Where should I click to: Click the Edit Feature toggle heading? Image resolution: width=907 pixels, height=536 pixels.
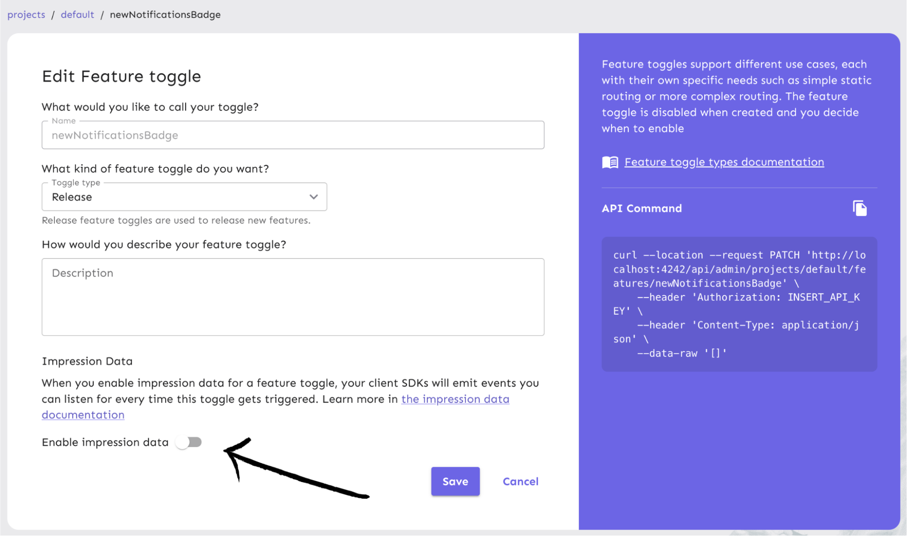tap(121, 76)
